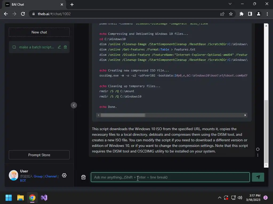Show hidden system tray icons

[x=220, y=198]
